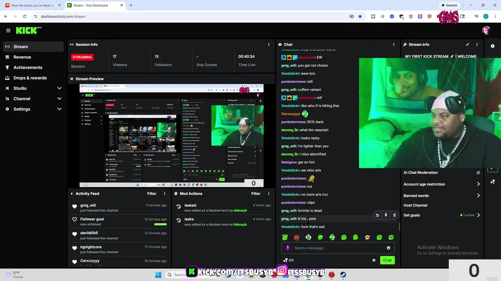Click the 'Voodstickr: fuck that's sad' message
This screenshot has width=501, height=281.
[x=303, y=227]
